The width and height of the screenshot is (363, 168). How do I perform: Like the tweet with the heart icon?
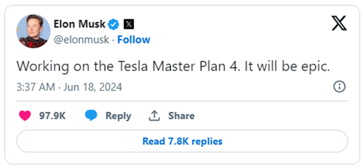pos(25,115)
